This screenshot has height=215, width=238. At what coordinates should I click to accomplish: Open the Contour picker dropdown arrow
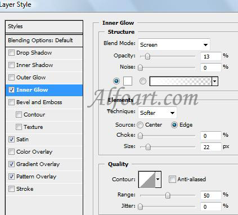[x=158, y=180]
